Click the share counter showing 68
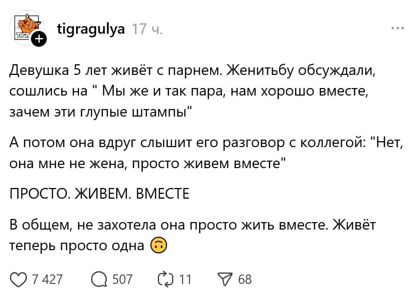The height and width of the screenshot is (299, 416). (244, 279)
